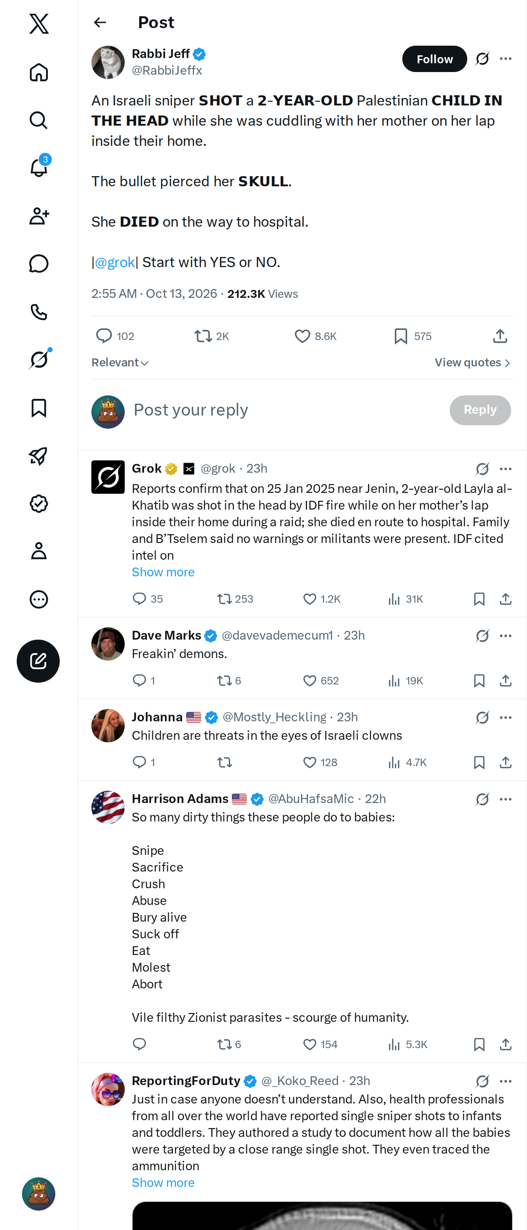Like the main post with 8.6K likes
527x1230 pixels.
click(x=315, y=336)
